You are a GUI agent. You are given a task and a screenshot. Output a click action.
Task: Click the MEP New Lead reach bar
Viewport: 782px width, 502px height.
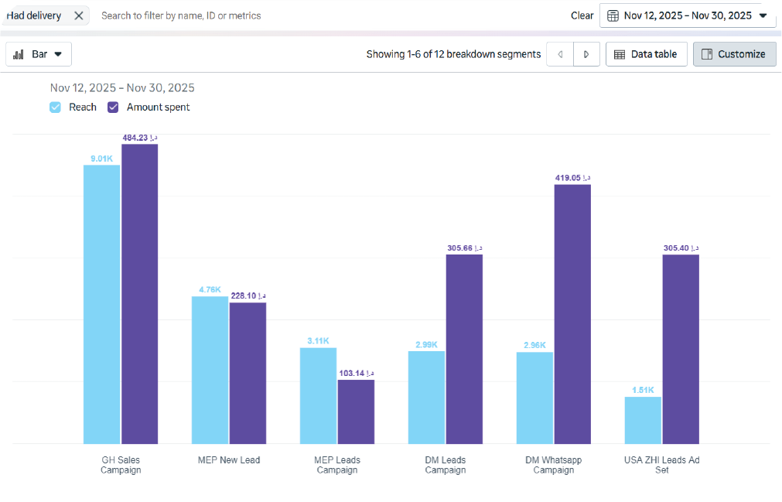click(210, 370)
